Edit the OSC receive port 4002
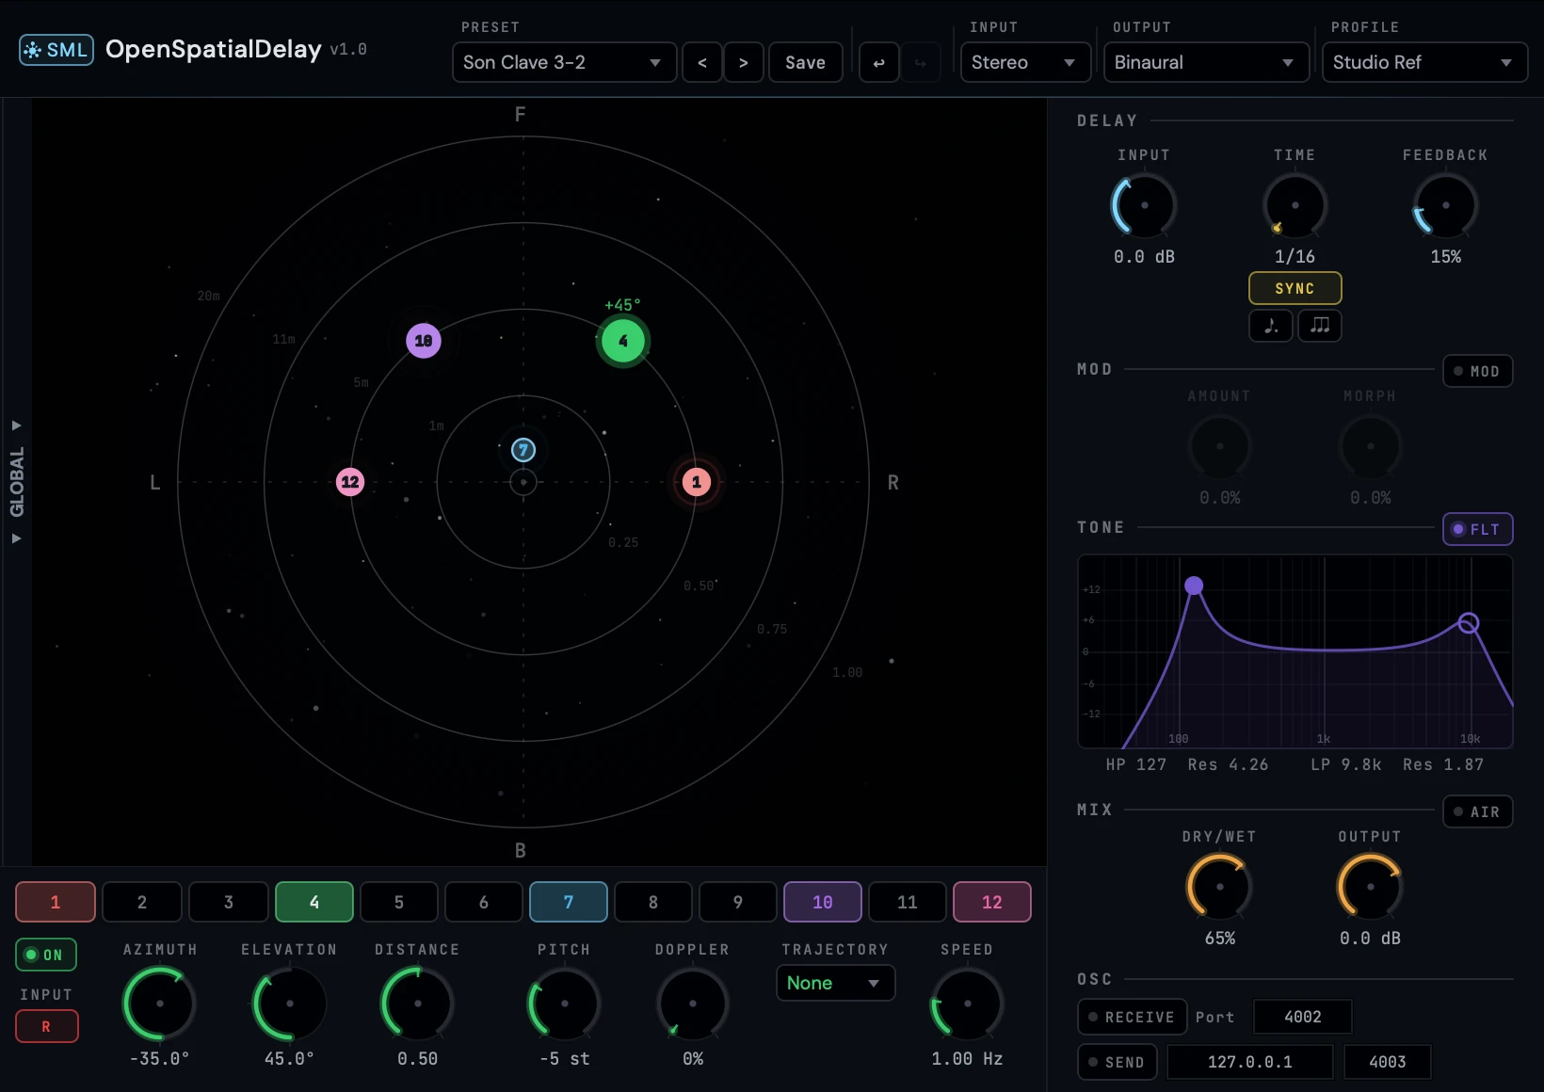Viewport: 1544px width, 1092px height. click(x=1303, y=1017)
